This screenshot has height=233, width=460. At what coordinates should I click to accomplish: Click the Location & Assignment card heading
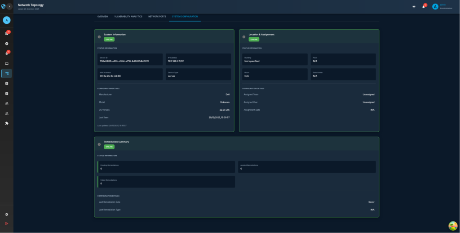pos(262,34)
